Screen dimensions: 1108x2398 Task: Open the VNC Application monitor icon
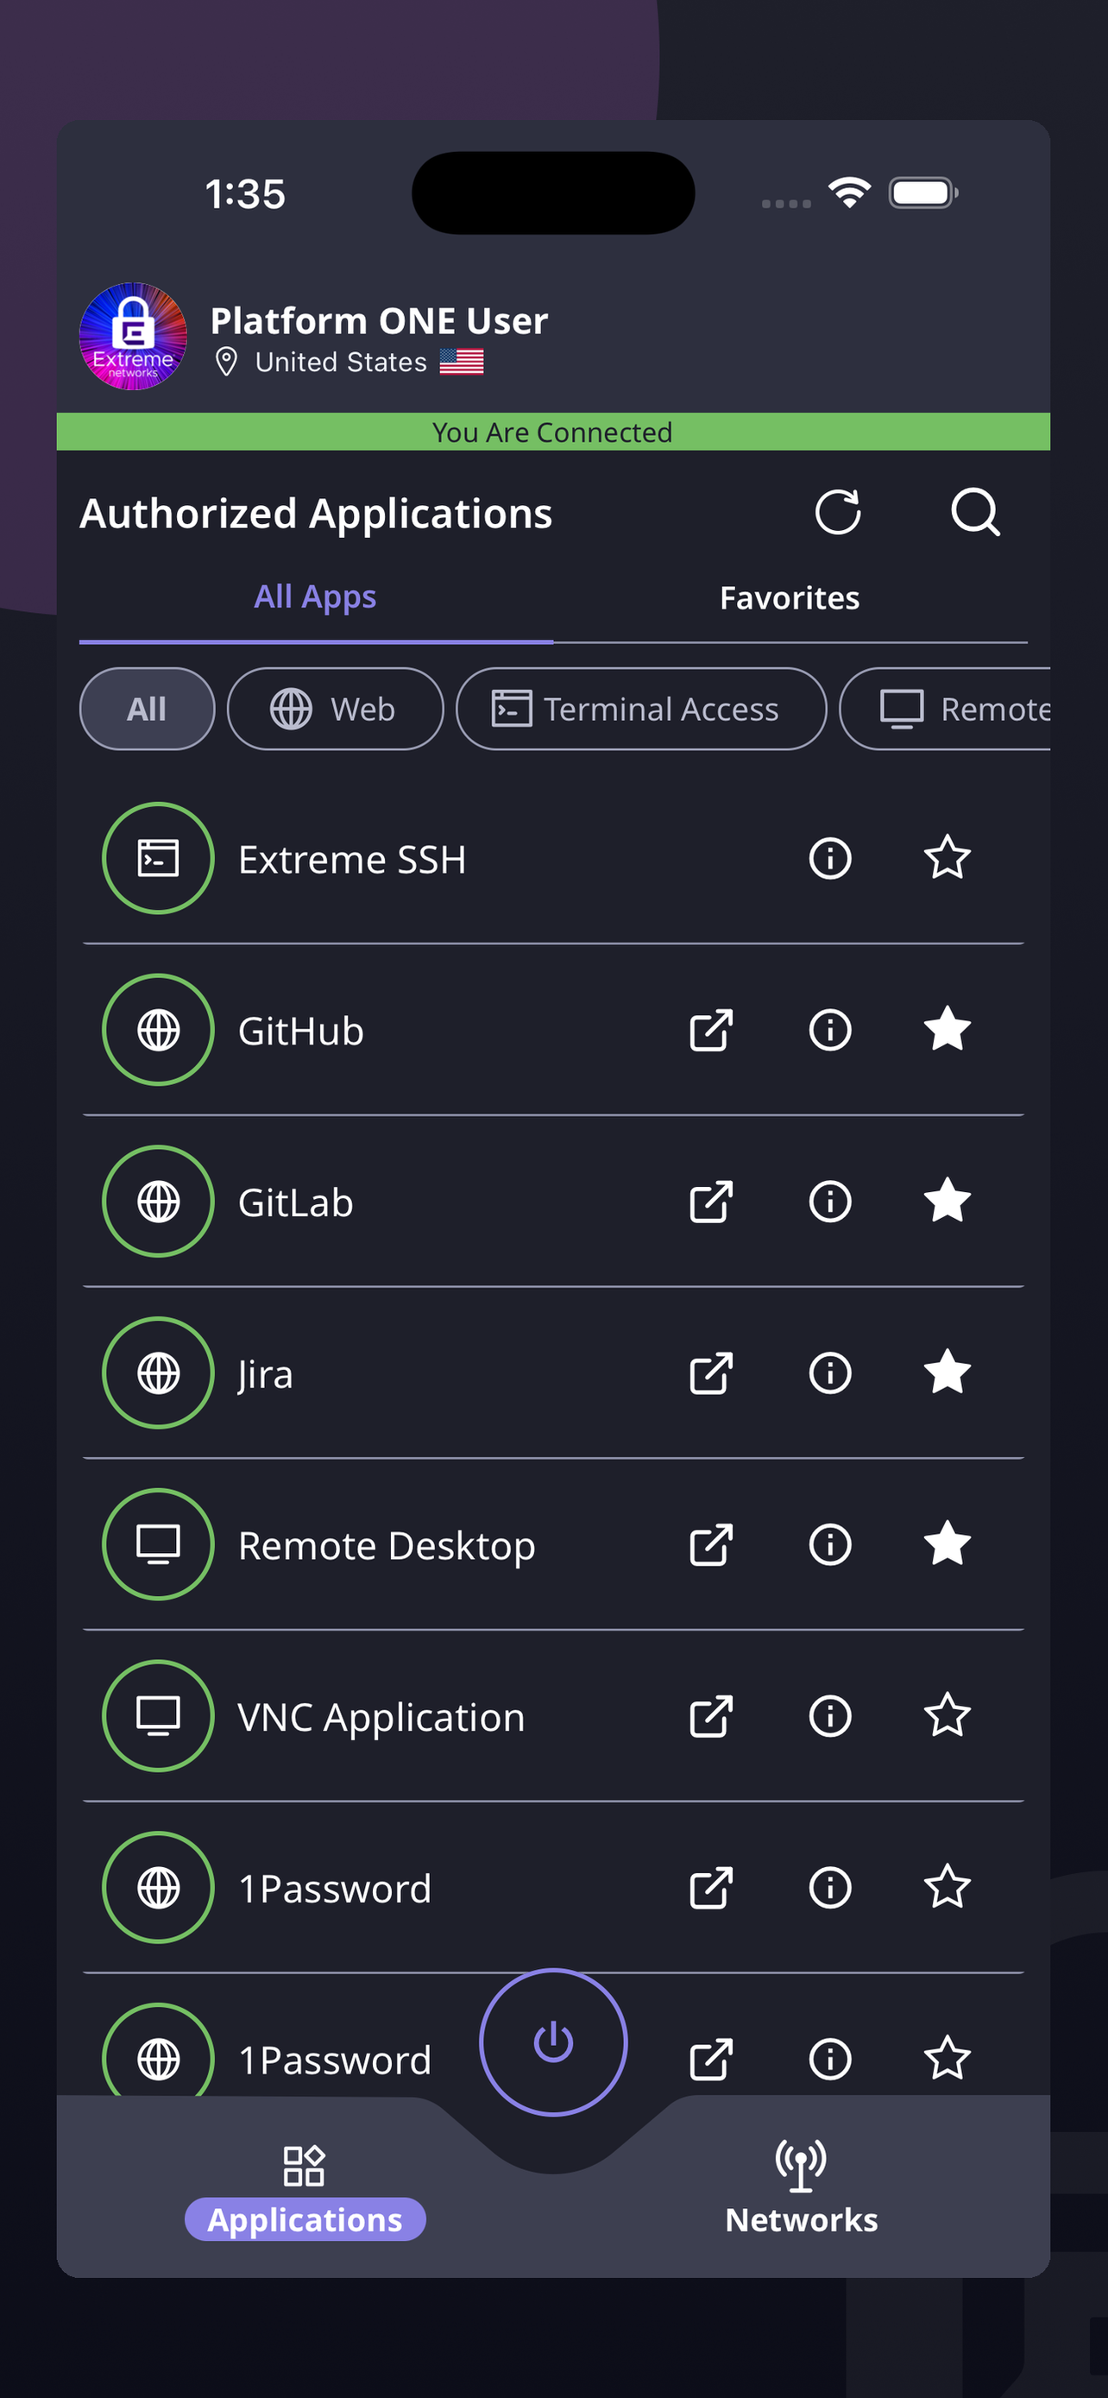click(x=158, y=1714)
